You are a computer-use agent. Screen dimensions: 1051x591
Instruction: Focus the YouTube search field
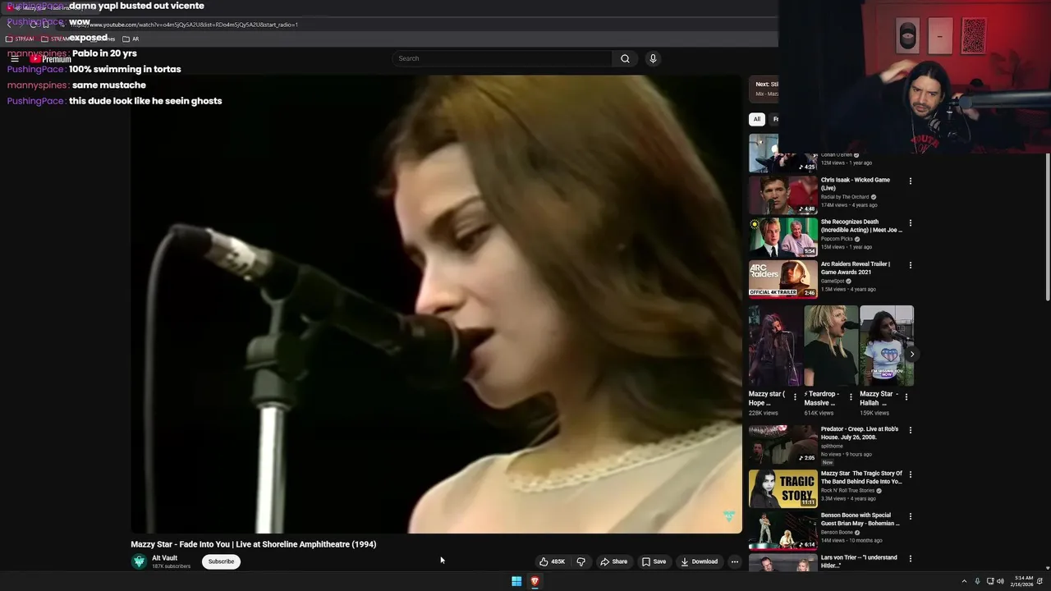coord(502,58)
